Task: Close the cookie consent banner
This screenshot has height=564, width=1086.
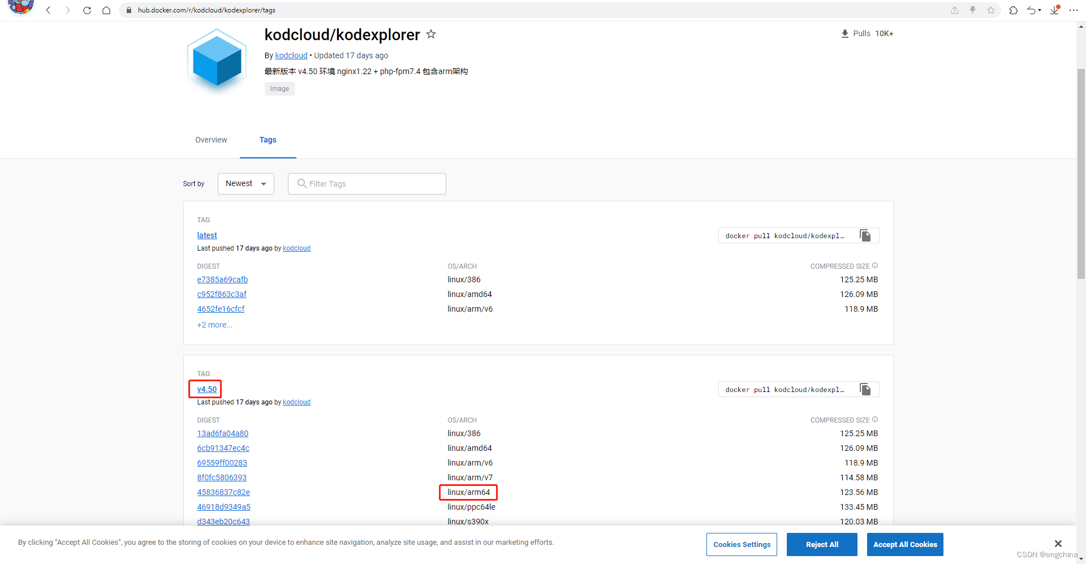Action: 1058,544
